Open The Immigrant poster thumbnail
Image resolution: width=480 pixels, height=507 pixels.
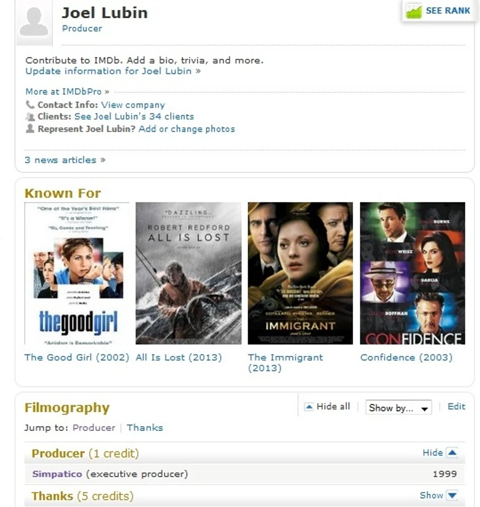pos(300,273)
